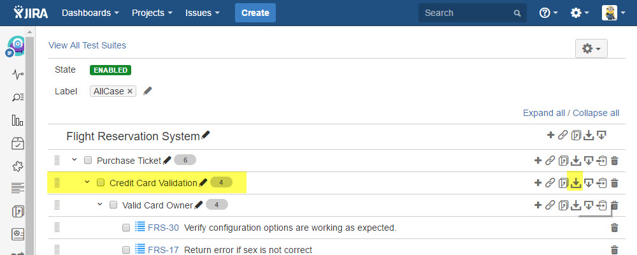Click the Search input field
Screen dimensions: 637x255
pos(466,13)
